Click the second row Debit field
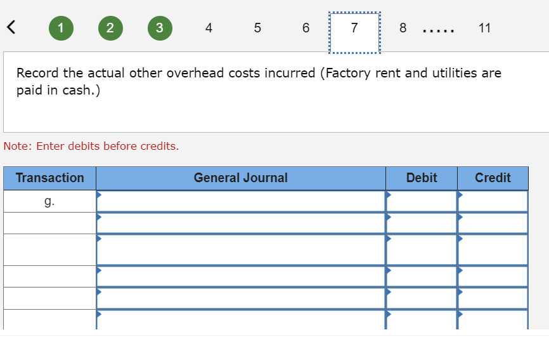 [x=422, y=223]
